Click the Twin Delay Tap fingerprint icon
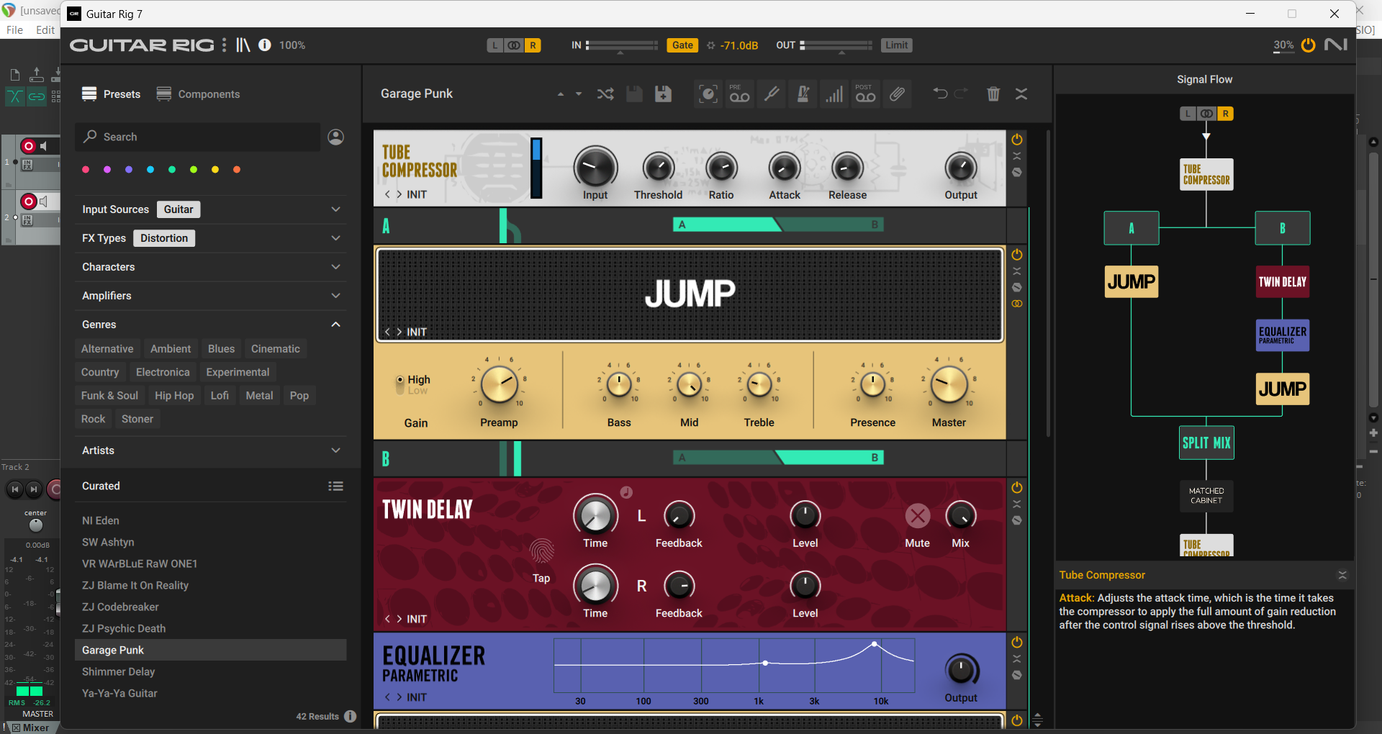 point(542,552)
